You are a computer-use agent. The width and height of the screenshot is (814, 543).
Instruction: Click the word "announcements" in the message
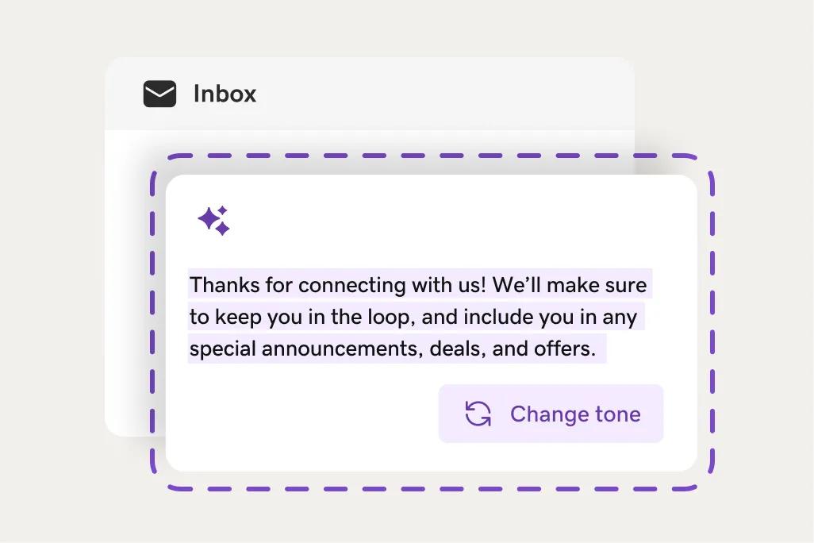tap(342, 349)
